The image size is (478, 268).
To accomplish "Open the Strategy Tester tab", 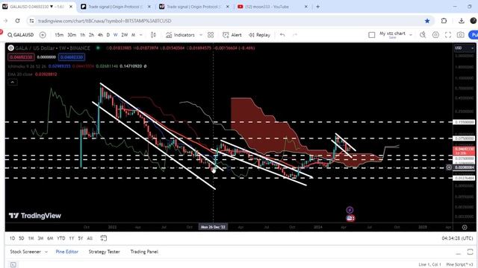I will [x=104, y=252].
